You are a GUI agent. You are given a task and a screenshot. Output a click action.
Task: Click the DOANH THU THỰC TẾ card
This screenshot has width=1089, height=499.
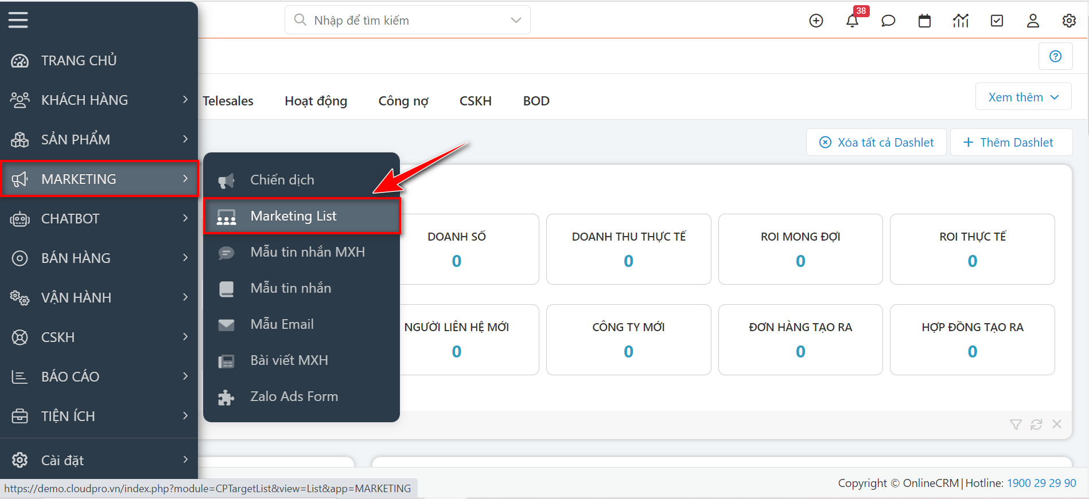coord(628,249)
